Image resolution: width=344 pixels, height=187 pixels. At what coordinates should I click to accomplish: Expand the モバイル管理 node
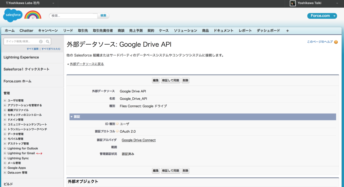click(5, 139)
